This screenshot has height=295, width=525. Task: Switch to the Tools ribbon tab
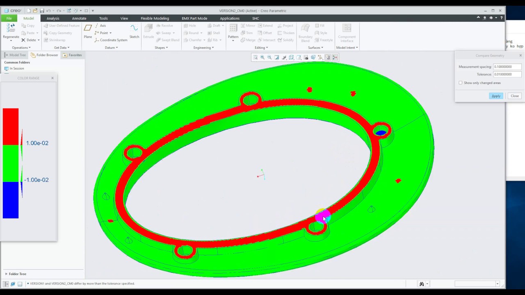tap(103, 18)
